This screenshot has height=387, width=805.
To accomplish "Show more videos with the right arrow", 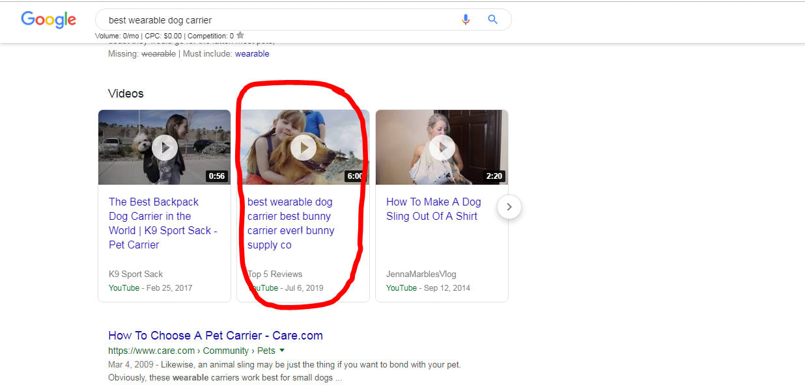I will click(509, 207).
